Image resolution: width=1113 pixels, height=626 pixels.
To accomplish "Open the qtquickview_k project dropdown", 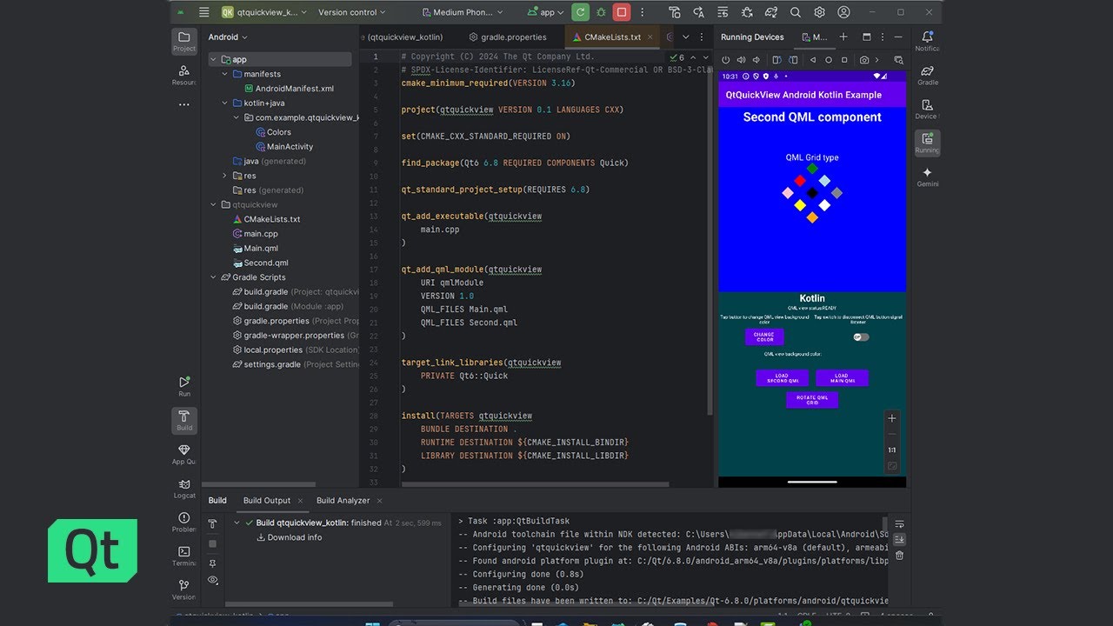I will click(x=263, y=12).
